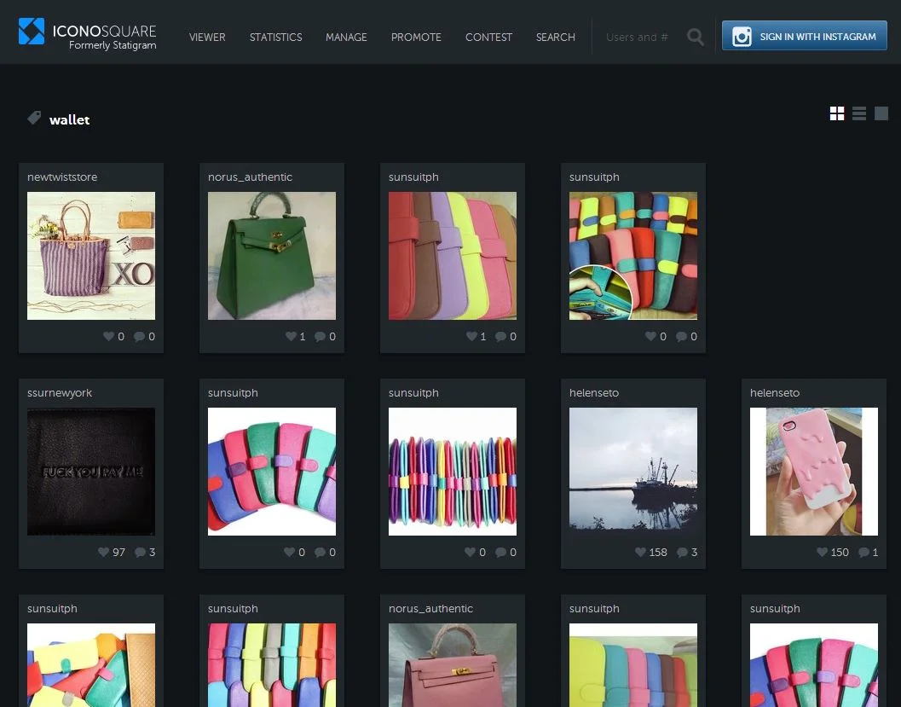Viewport: 901px width, 707px height.
Task: Open newtwiststore user profile link
Action: pyautogui.click(x=62, y=177)
